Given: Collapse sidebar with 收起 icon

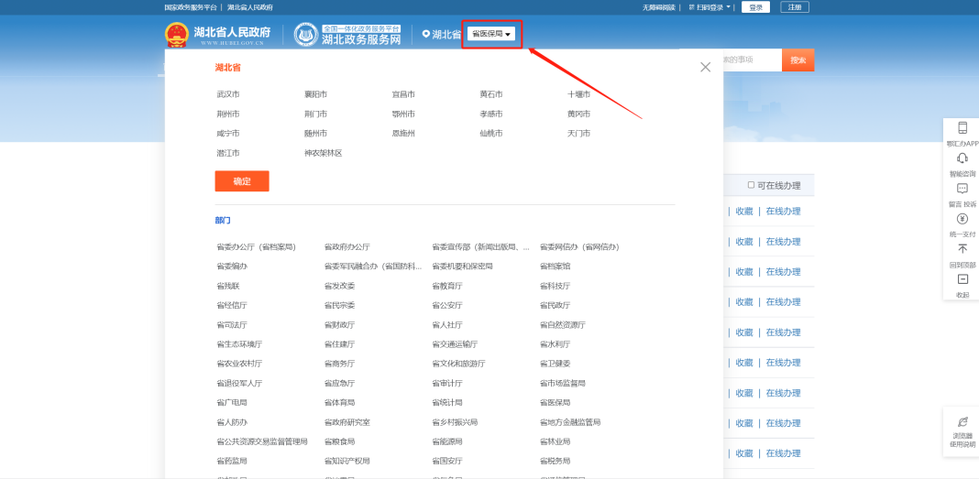Looking at the screenshot, I should point(962,279).
